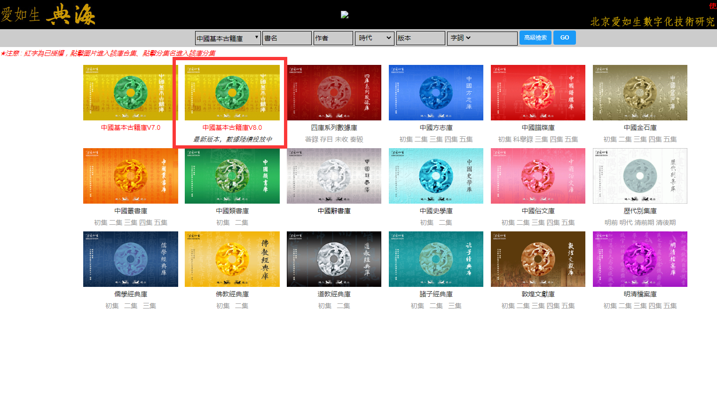Click the 中國譜牒庫 jade disc image
This screenshot has width=717, height=396.
click(538, 93)
